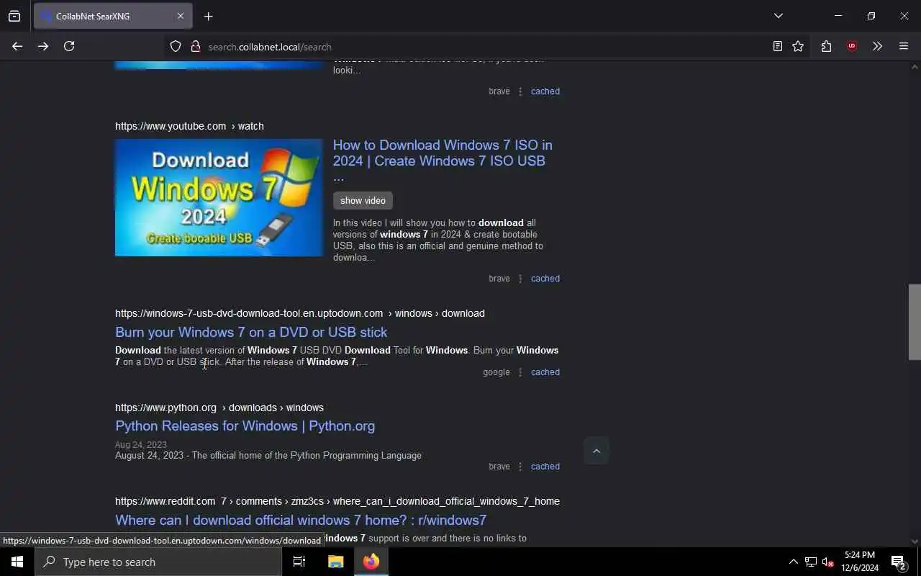
Task: Open the 5:24 PM clock and calendar
Action: [860, 562]
